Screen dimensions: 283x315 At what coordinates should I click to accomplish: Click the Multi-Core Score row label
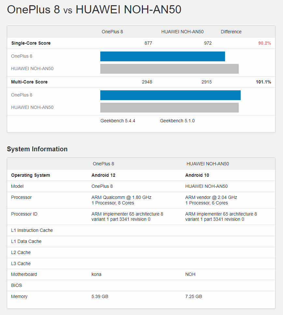29,82
